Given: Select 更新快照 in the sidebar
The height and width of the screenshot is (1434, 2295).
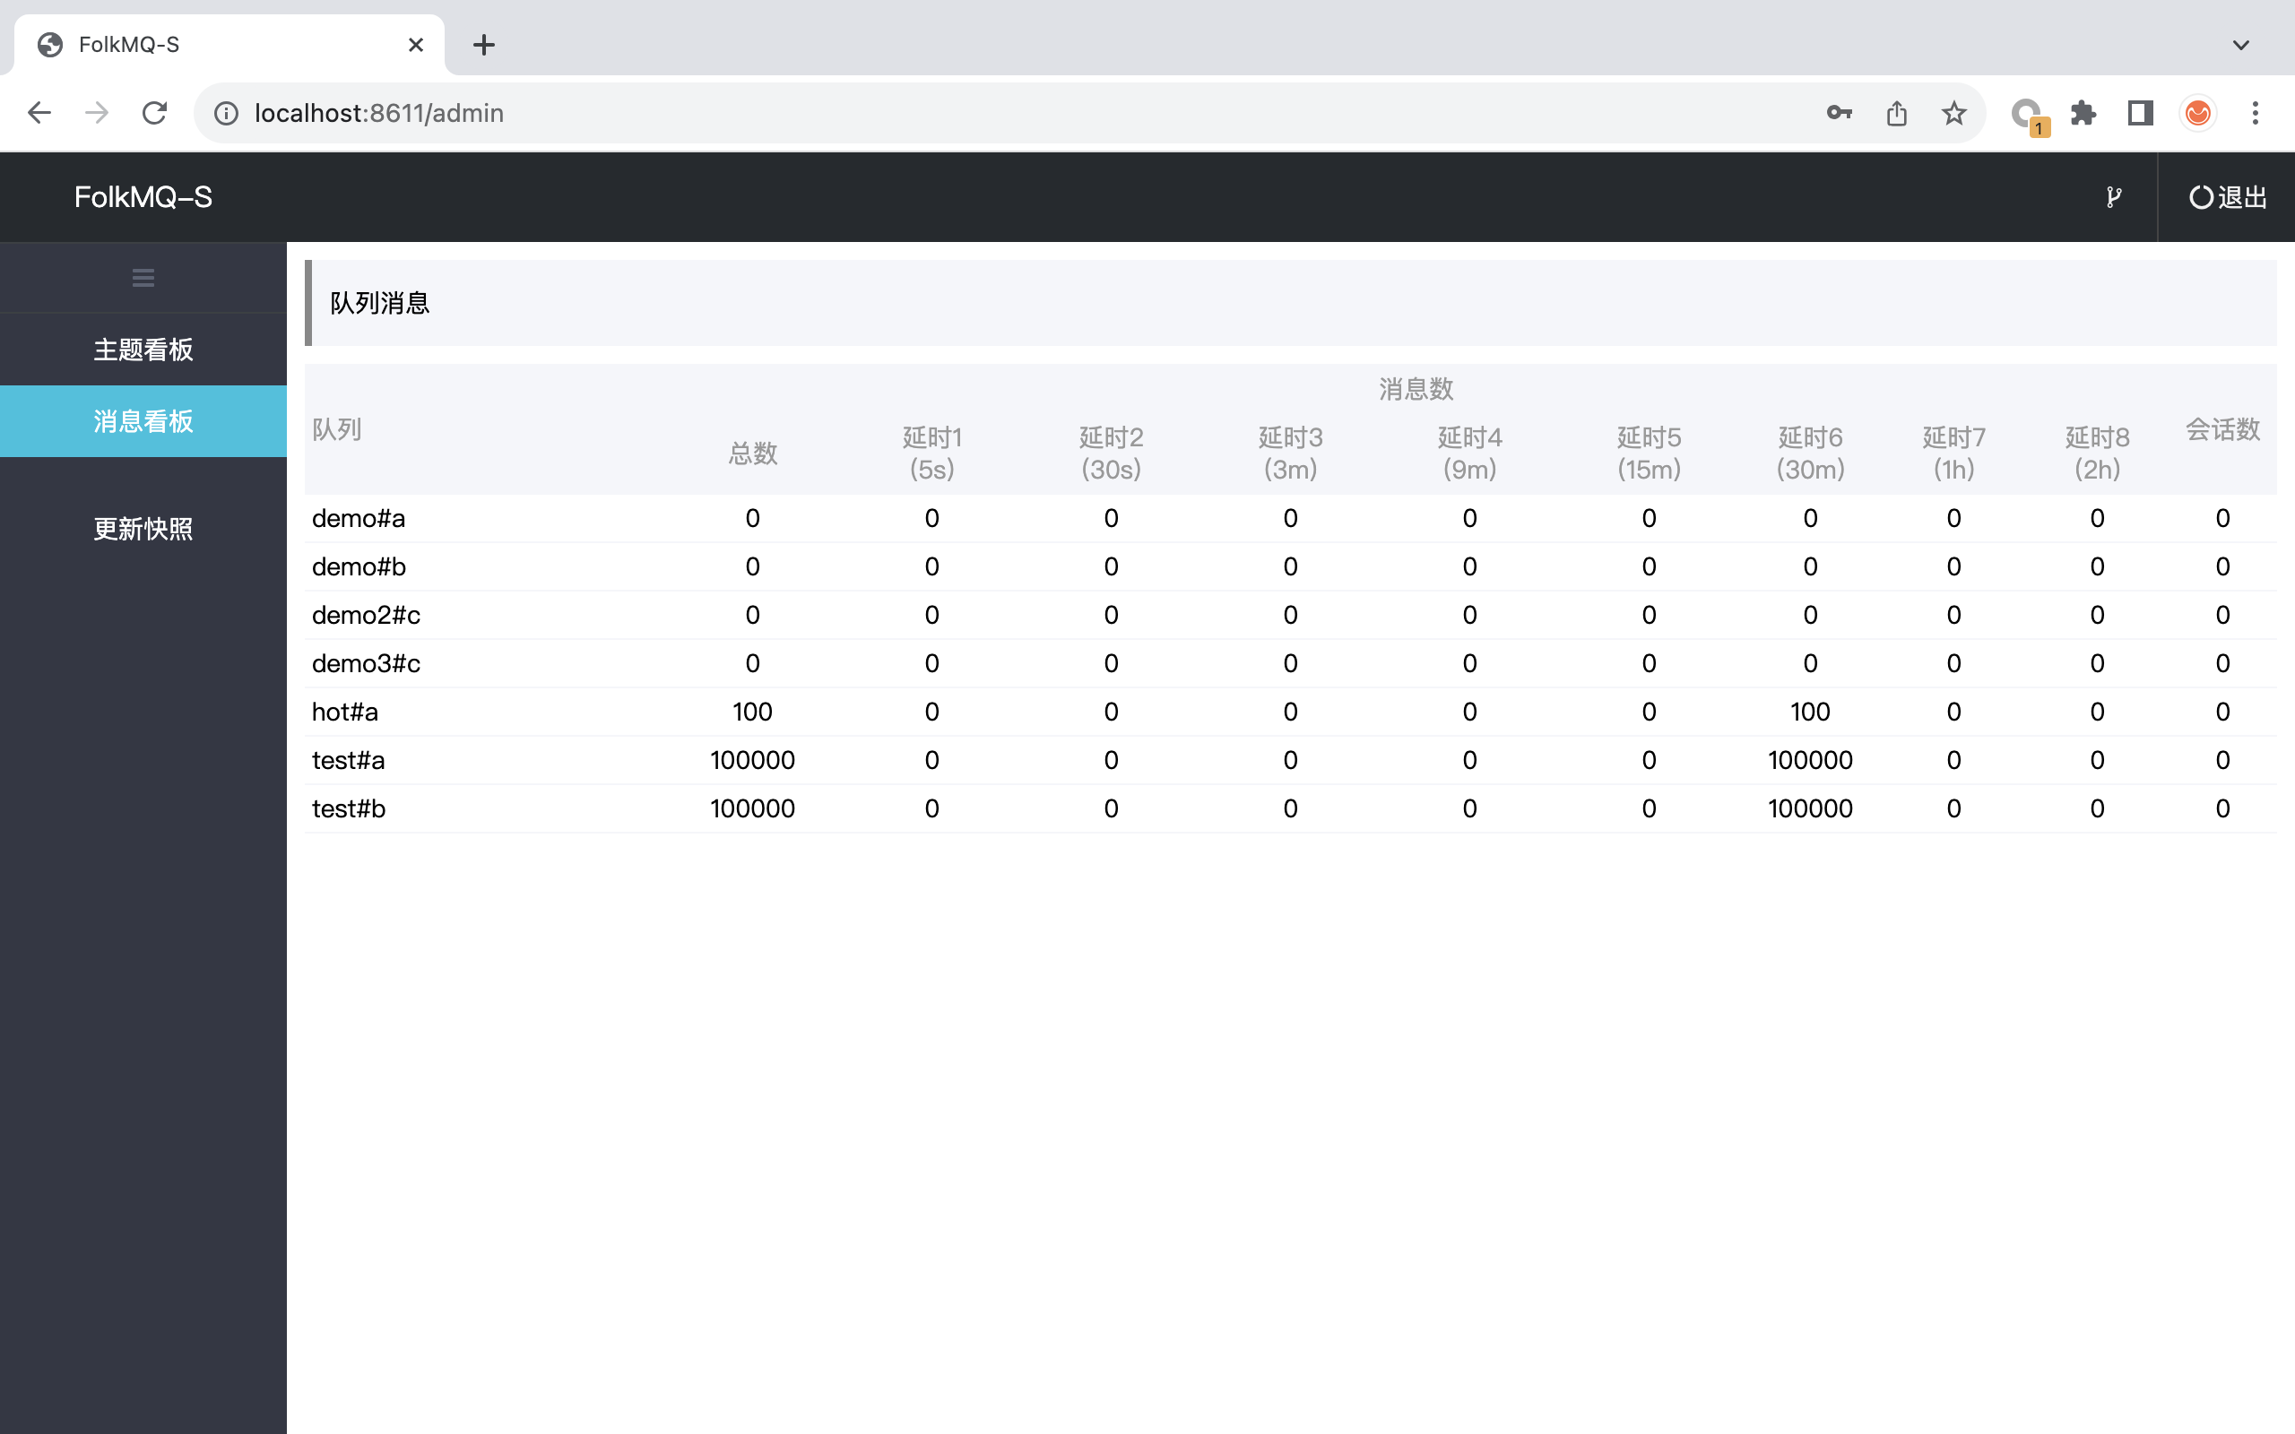Looking at the screenshot, I should tap(143, 528).
